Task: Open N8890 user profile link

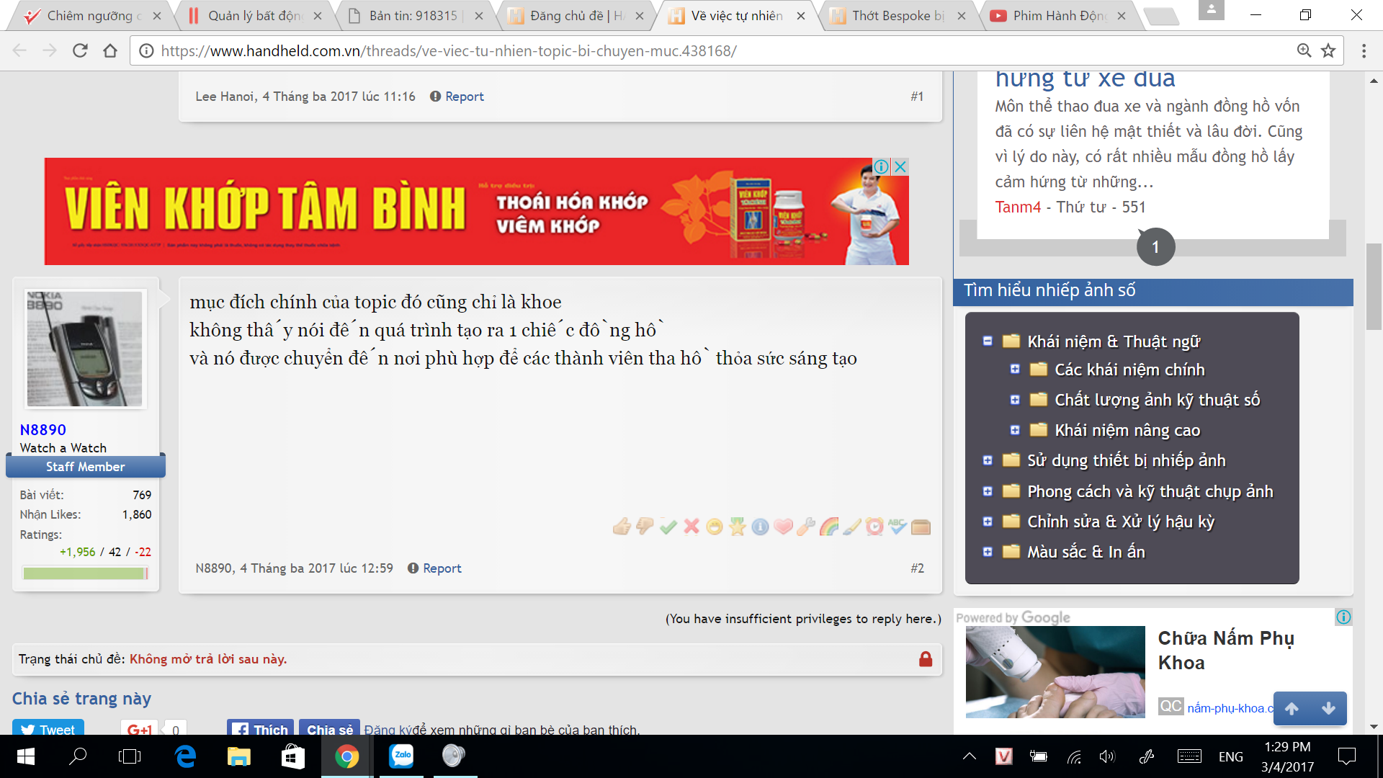Action: [x=43, y=430]
